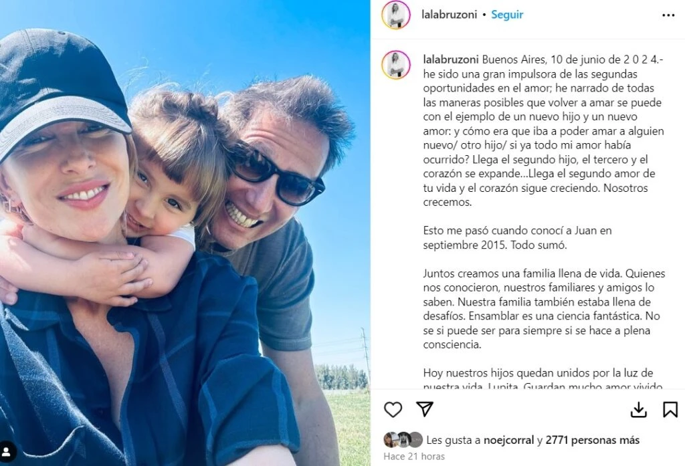Open the Hace 21 horas timestamp
The width and height of the screenshot is (685, 466).
[x=414, y=457]
